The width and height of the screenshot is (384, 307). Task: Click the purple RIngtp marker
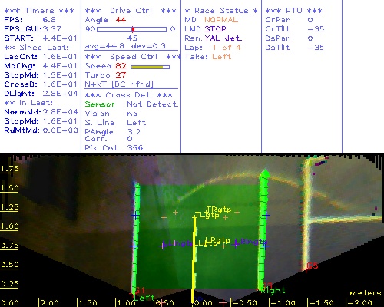pos(253,242)
